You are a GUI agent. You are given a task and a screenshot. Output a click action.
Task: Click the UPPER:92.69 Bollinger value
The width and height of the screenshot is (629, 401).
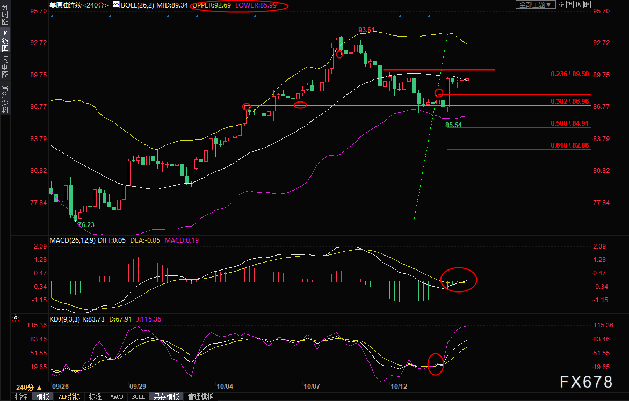point(212,5)
